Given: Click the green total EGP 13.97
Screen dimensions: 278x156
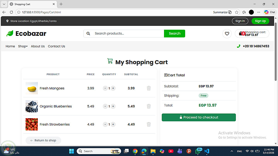Looking at the screenshot, I should 207,105.
